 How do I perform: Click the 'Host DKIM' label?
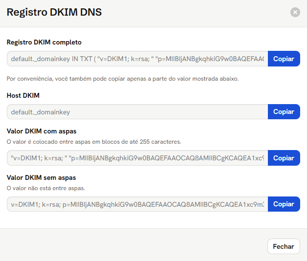coord(23,95)
